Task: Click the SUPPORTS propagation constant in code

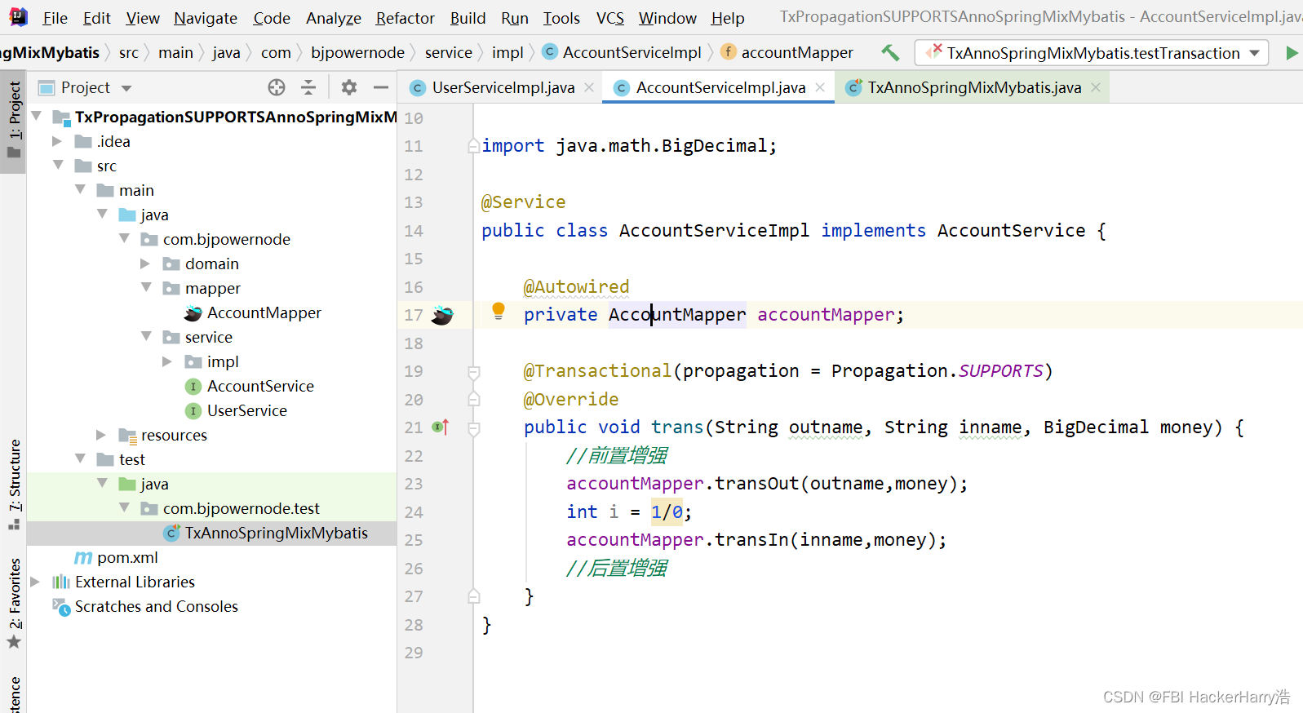Action: coord(1000,371)
